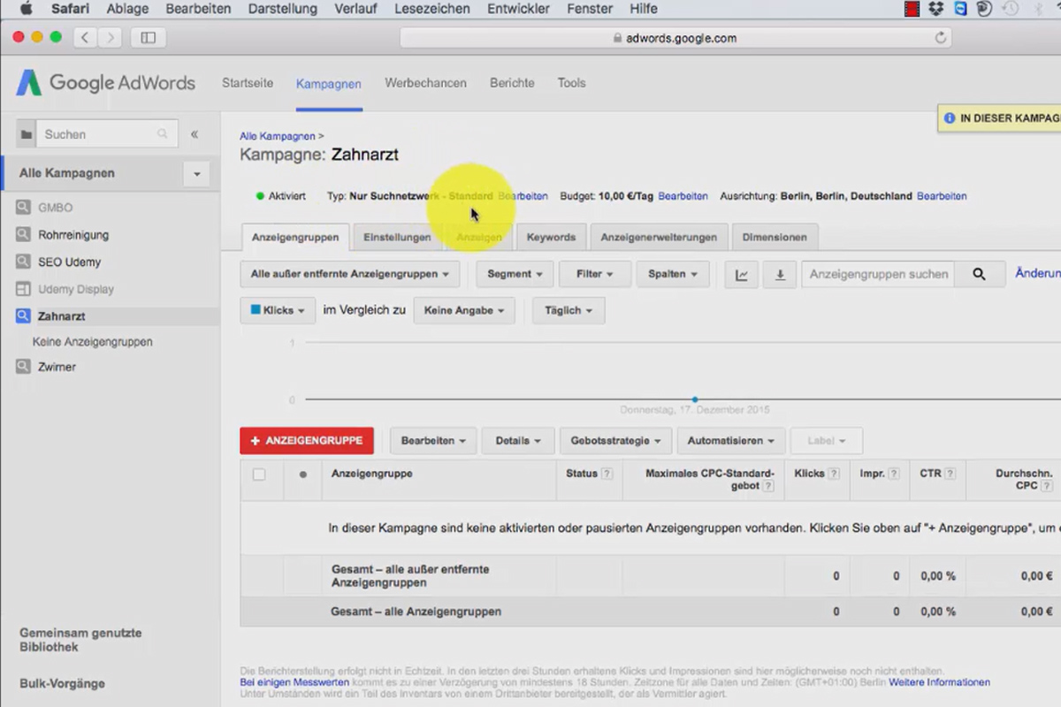Click the Udemy Display campaign icon
This screenshot has height=707, width=1061.
(23, 289)
